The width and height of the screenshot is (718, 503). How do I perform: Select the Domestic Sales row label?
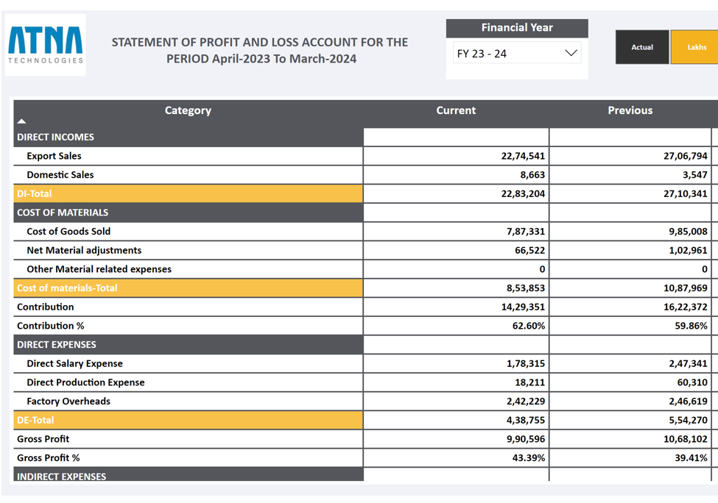[60, 175]
